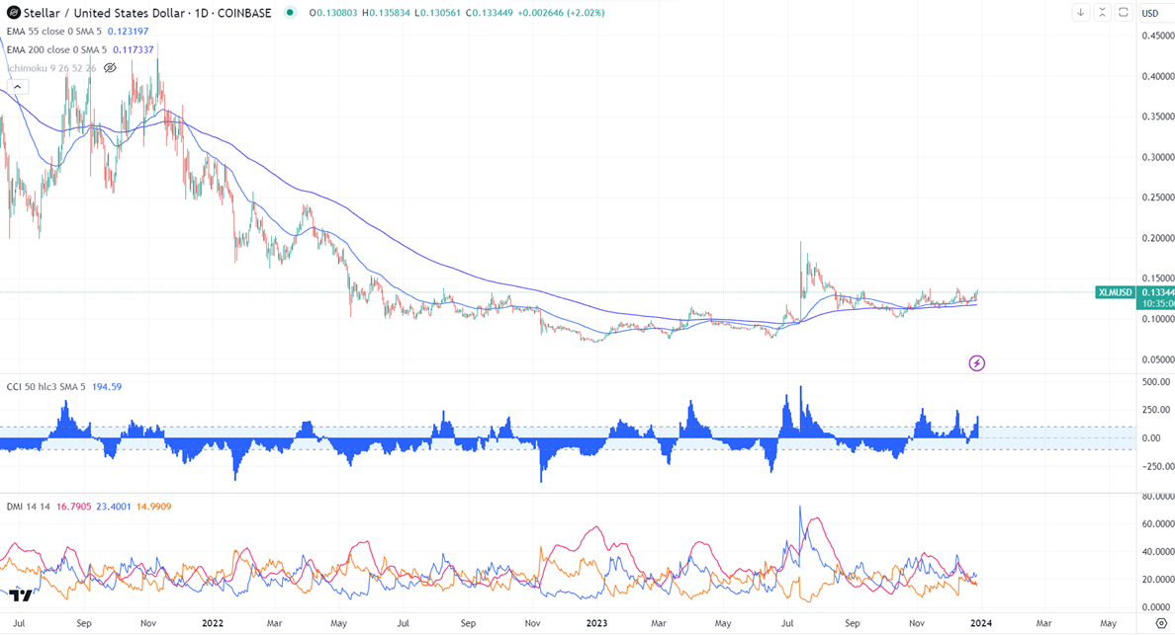Click EMA 55 value 0.123197
1175x635 pixels.
click(x=129, y=32)
